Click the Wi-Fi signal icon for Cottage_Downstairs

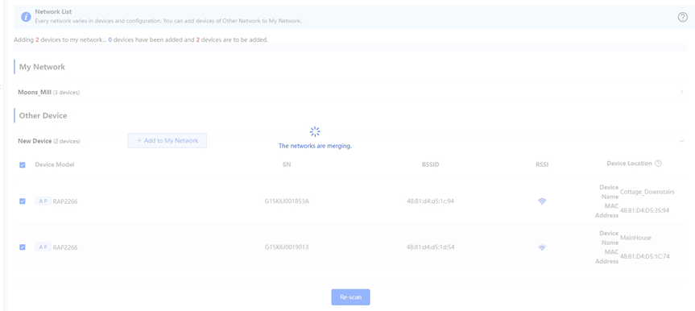click(x=542, y=201)
